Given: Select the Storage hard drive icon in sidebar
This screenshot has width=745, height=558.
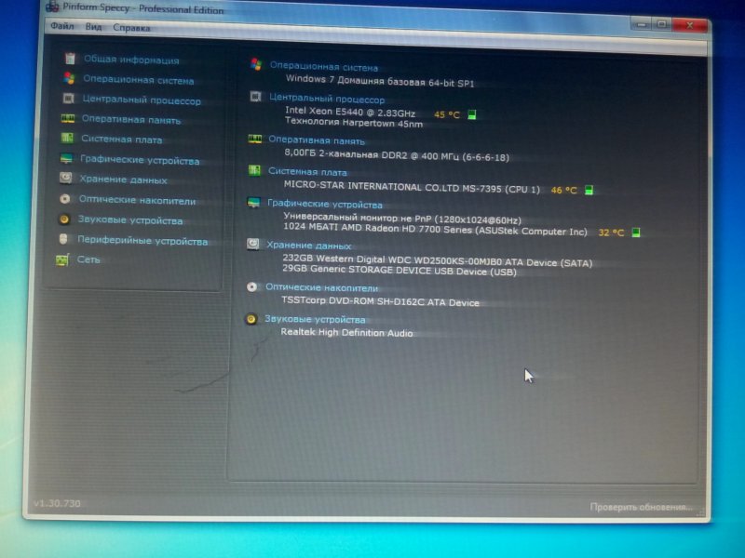Looking at the screenshot, I should [x=65, y=179].
